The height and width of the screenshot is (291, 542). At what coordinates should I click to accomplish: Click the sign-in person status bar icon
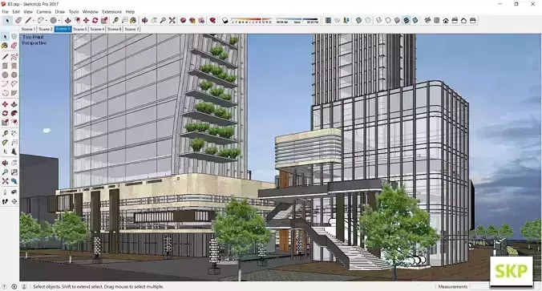(24, 286)
